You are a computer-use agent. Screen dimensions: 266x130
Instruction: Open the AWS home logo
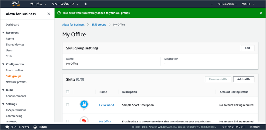(16, 4)
